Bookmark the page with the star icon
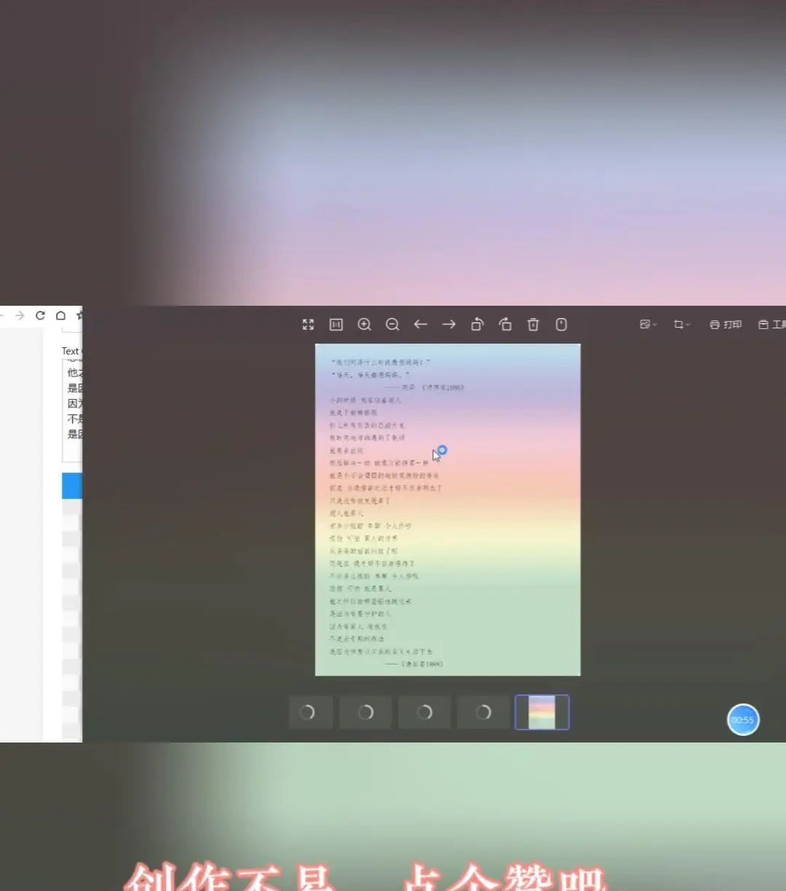The width and height of the screenshot is (786, 891). tap(80, 316)
